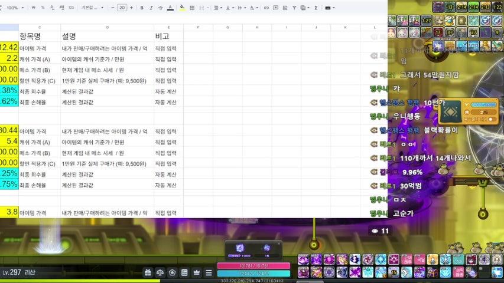The width and height of the screenshot is (504, 283).
Task: Open more number formats (123)
Action: pos(71,8)
